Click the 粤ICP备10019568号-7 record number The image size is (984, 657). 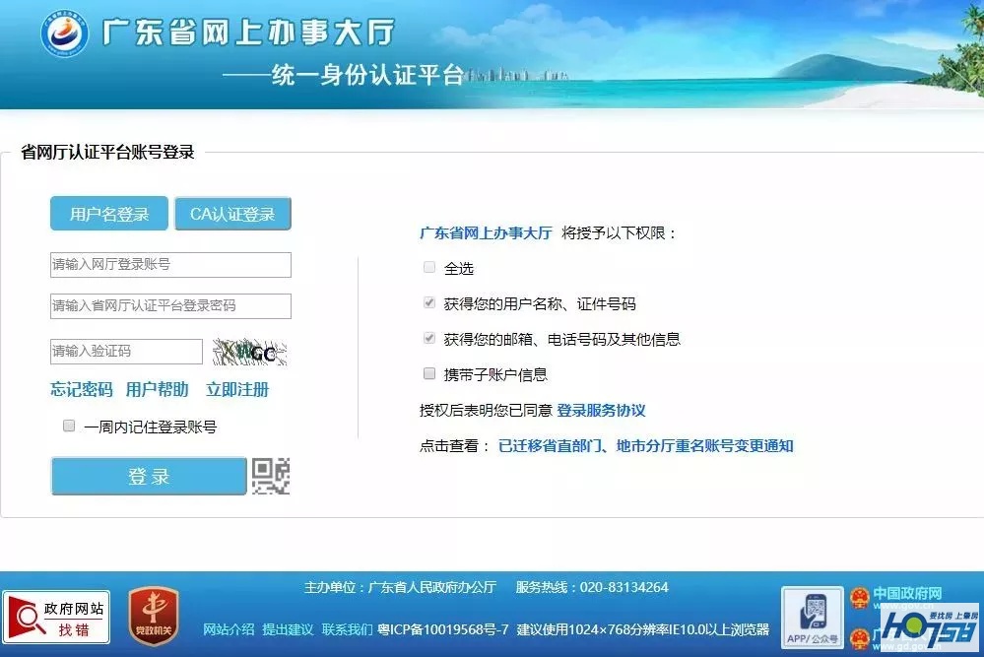pyautogui.click(x=443, y=629)
